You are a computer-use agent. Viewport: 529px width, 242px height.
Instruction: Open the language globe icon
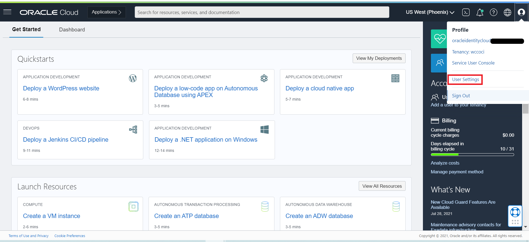(507, 12)
